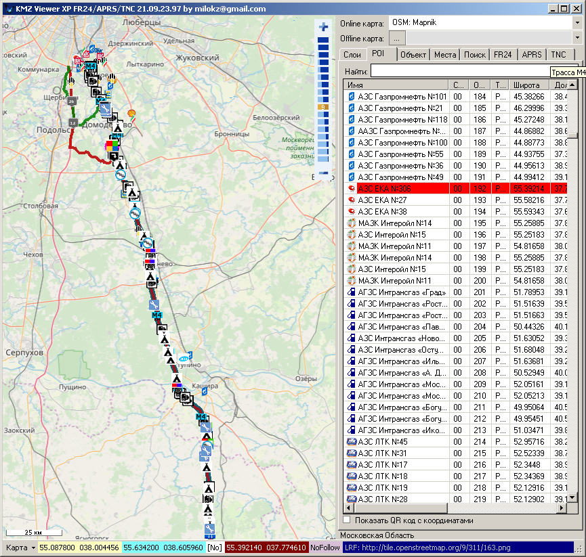
Task: Select the row 'МАЗК Интеройл №11' numbered 197
Action: click(455, 246)
